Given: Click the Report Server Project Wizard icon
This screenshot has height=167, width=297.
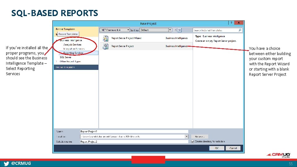Looking at the screenshot, I should pos(105,38).
